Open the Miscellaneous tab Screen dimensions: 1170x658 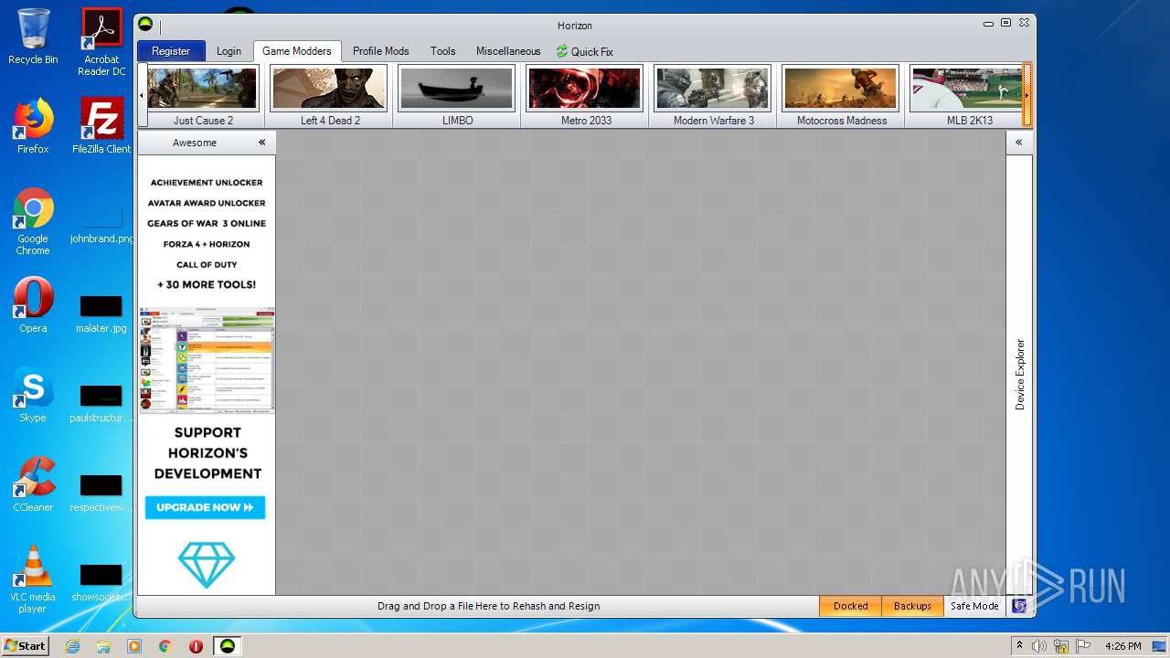[508, 51]
